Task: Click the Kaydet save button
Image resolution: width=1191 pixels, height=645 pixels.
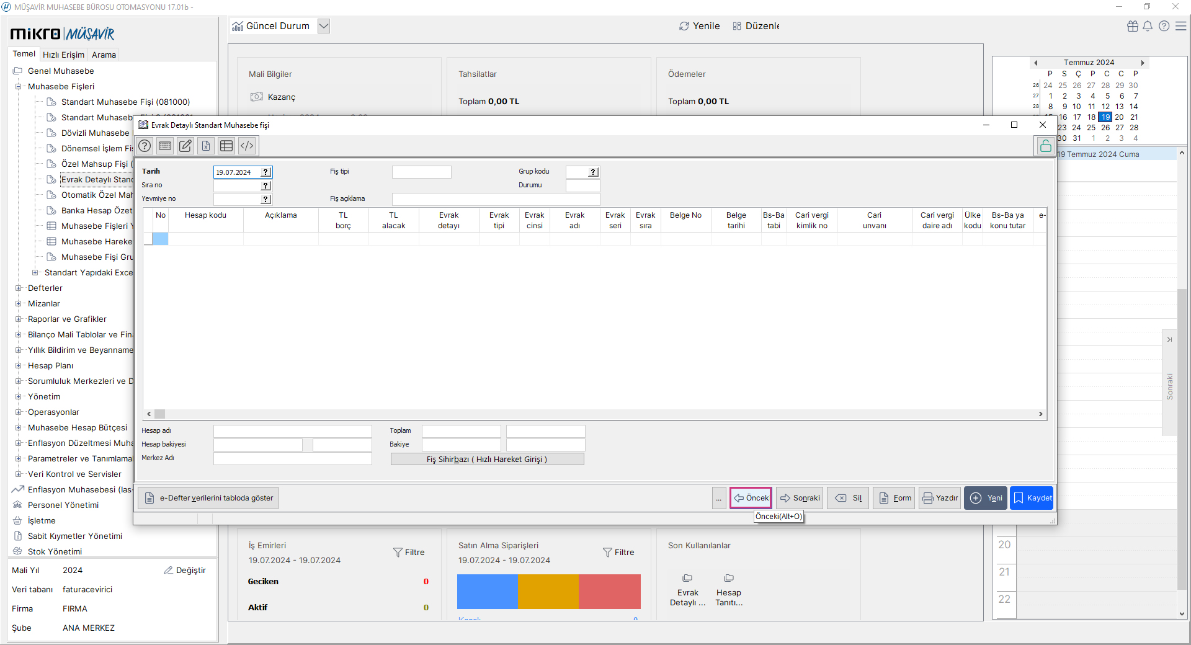Action: coord(1032,498)
